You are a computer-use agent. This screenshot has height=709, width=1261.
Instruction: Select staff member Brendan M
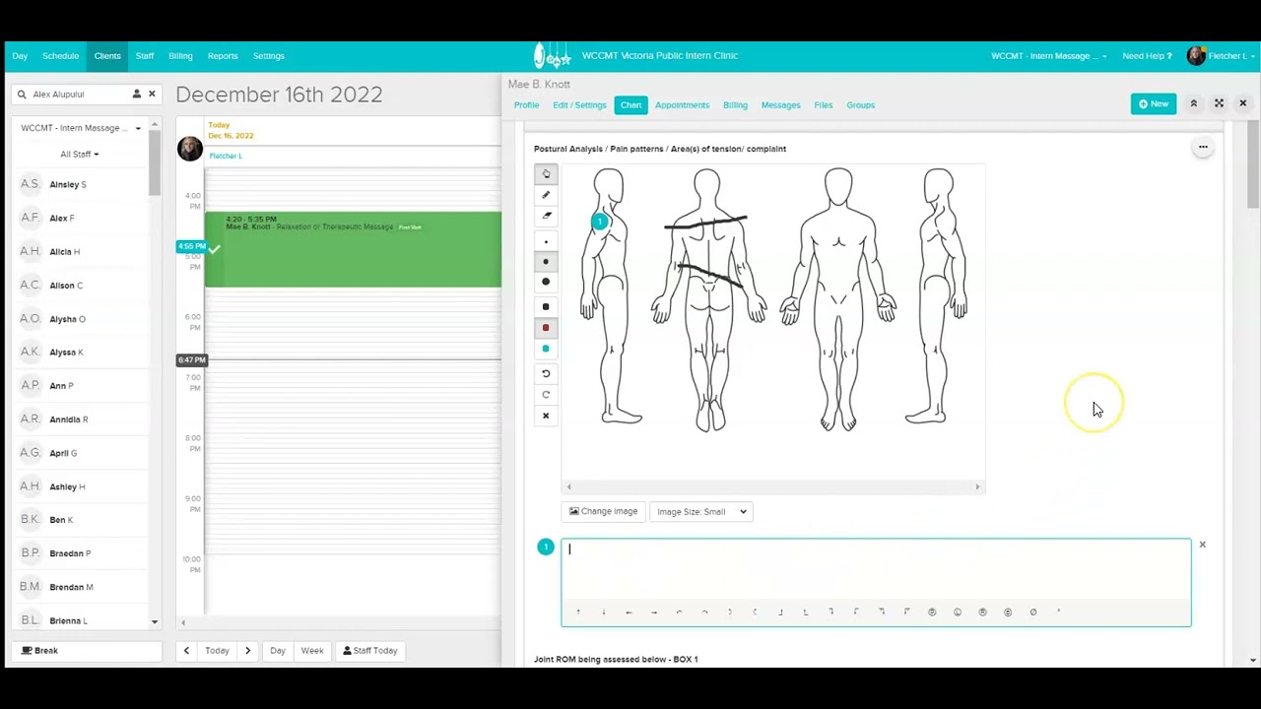coord(71,588)
